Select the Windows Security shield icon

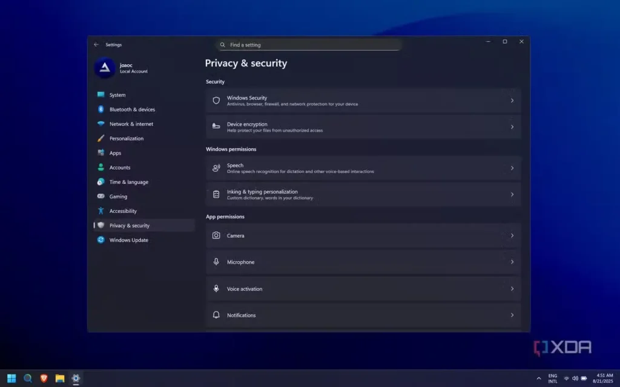click(x=216, y=100)
